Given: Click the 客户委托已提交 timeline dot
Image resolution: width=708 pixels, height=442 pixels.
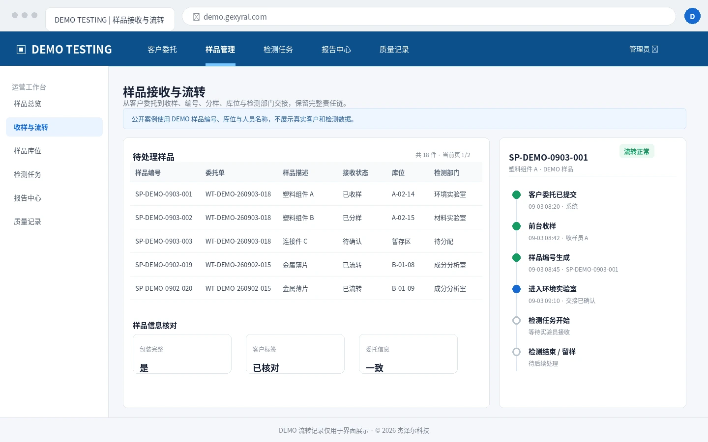Looking at the screenshot, I should pyautogui.click(x=516, y=195).
